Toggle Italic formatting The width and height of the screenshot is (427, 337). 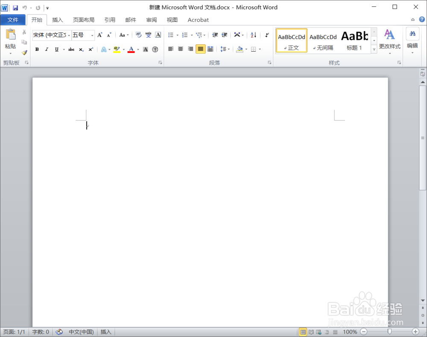(47, 49)
